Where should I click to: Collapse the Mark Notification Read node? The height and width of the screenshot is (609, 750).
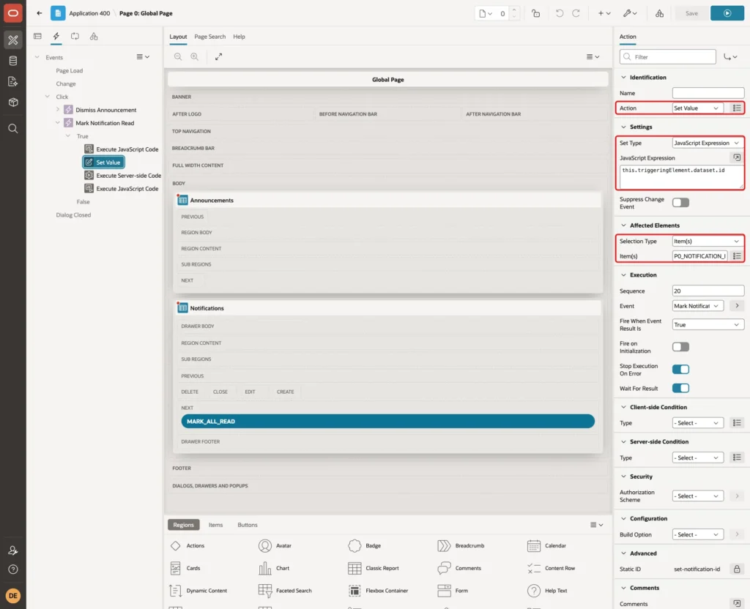coord(58,123)
